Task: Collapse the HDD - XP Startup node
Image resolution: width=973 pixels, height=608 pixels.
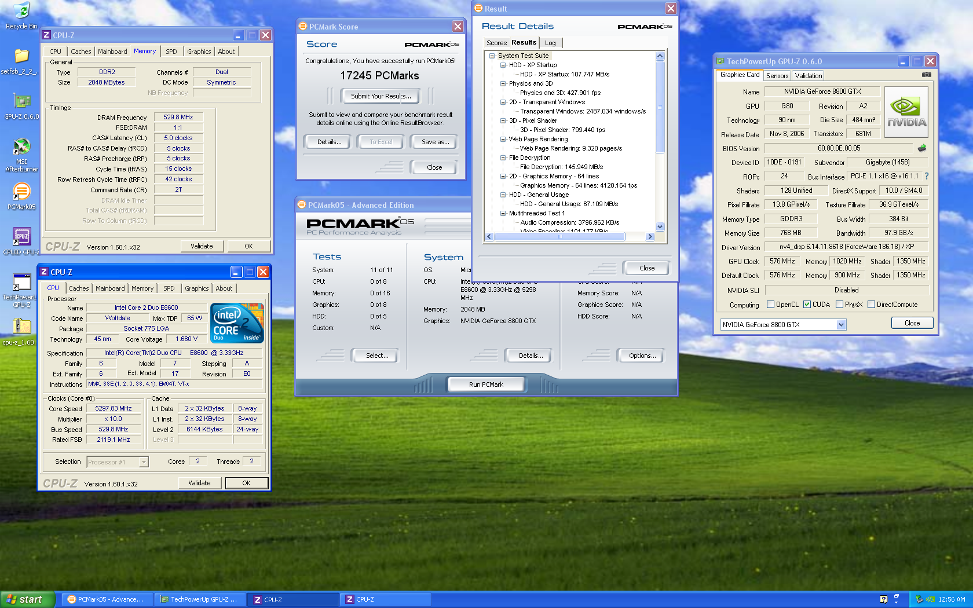Action: [503, 65]
